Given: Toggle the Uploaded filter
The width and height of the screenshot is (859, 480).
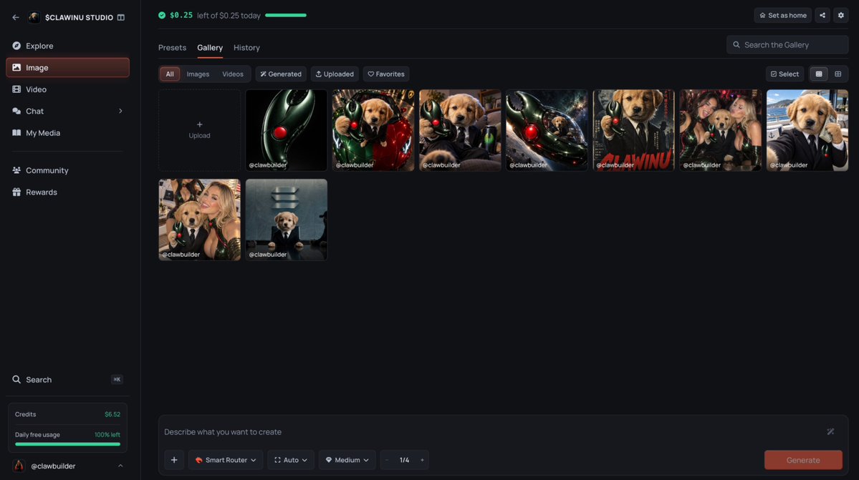Looking at the screenshot, I should pyautogui.click(x=335, y=74).
